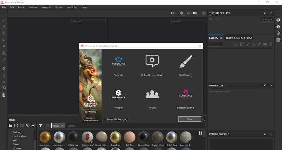Undock the Properties panel
282x150 pixels.
point(265,86)
